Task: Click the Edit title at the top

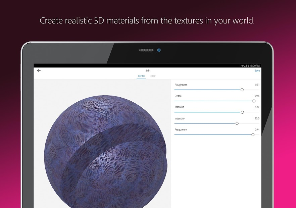Action: (148, 71)
